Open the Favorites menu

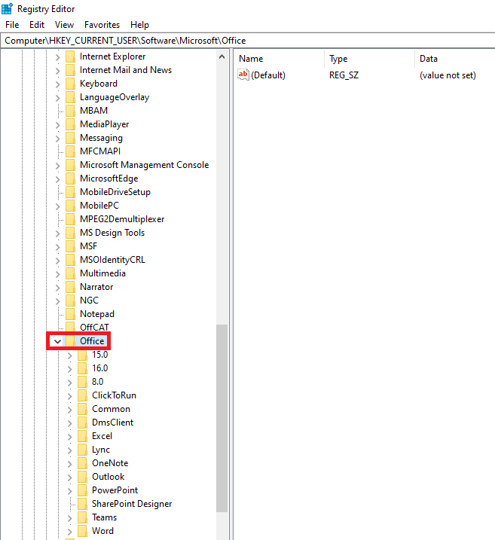click(102, 25)
